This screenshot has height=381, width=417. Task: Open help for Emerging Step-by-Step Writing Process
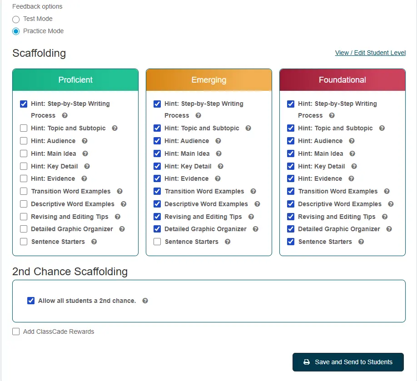pyautogui.click(x=198, y=115)
